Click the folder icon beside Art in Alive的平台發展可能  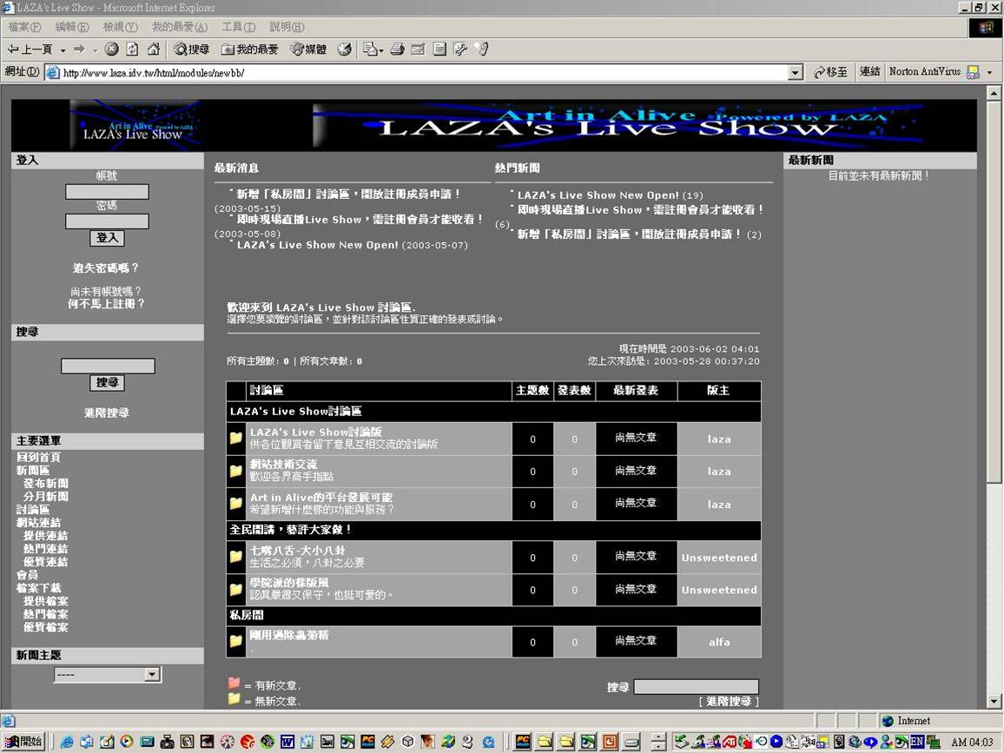pyautogui.click(x=235, y=504)
